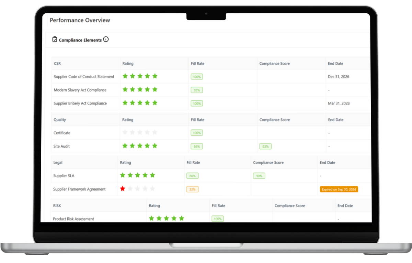Click the Performance Overview title

pyautogui.click(x=80, y=20)
